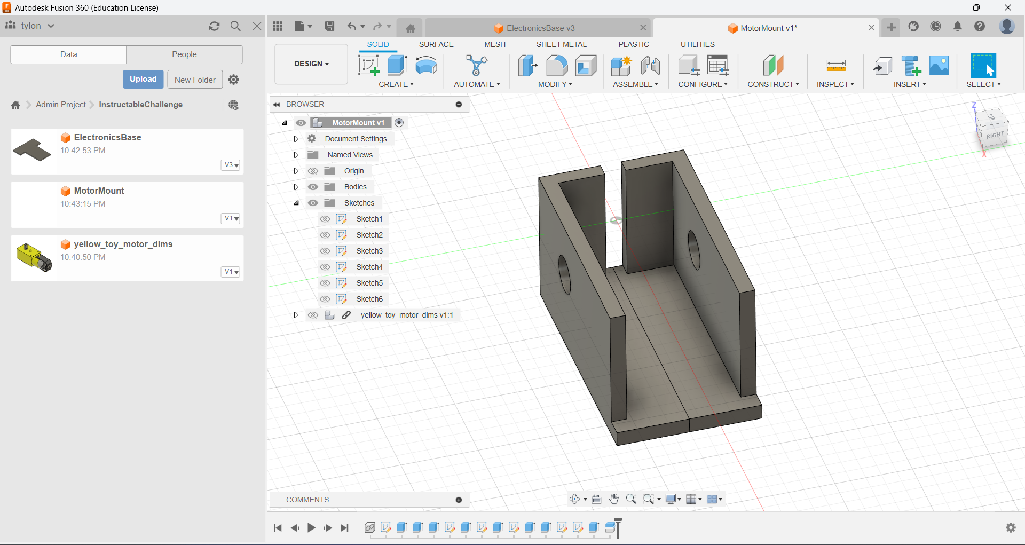
Task: Open the DESIGN workspace dropdown
Action: pos(311,64)
